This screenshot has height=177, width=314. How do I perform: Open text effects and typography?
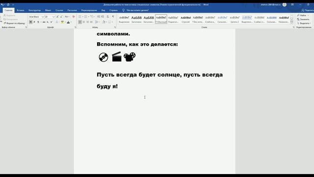[57, 22]
